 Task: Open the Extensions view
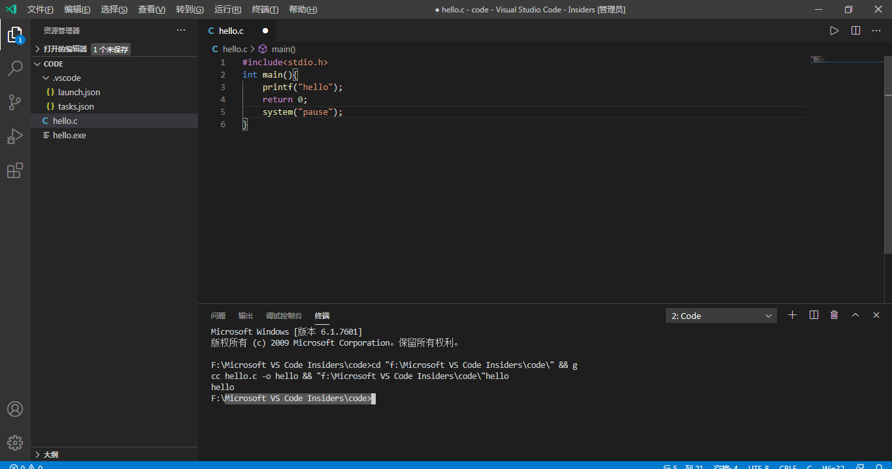pos(15,170)
